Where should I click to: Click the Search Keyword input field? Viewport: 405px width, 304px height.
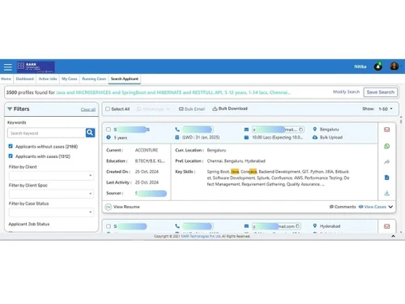(47, 133)
